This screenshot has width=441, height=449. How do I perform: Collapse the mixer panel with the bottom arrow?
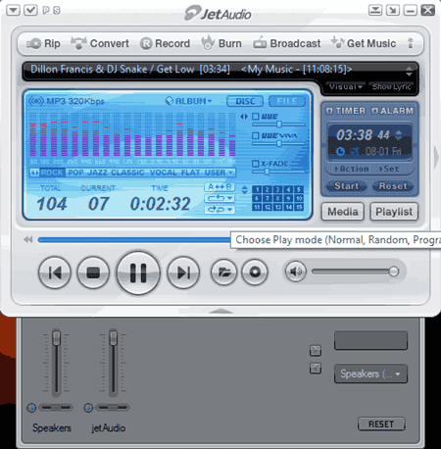click(220, 311)
